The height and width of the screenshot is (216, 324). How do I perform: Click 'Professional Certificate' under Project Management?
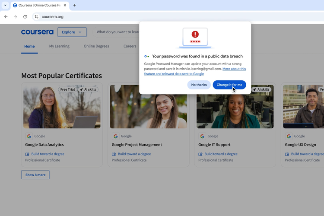point(129,160)
